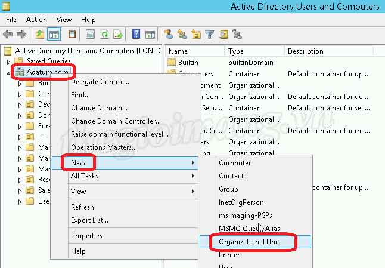Click the MMC app icon in title bar
This screenshot has height=268, width=385.
coord(5,6)
